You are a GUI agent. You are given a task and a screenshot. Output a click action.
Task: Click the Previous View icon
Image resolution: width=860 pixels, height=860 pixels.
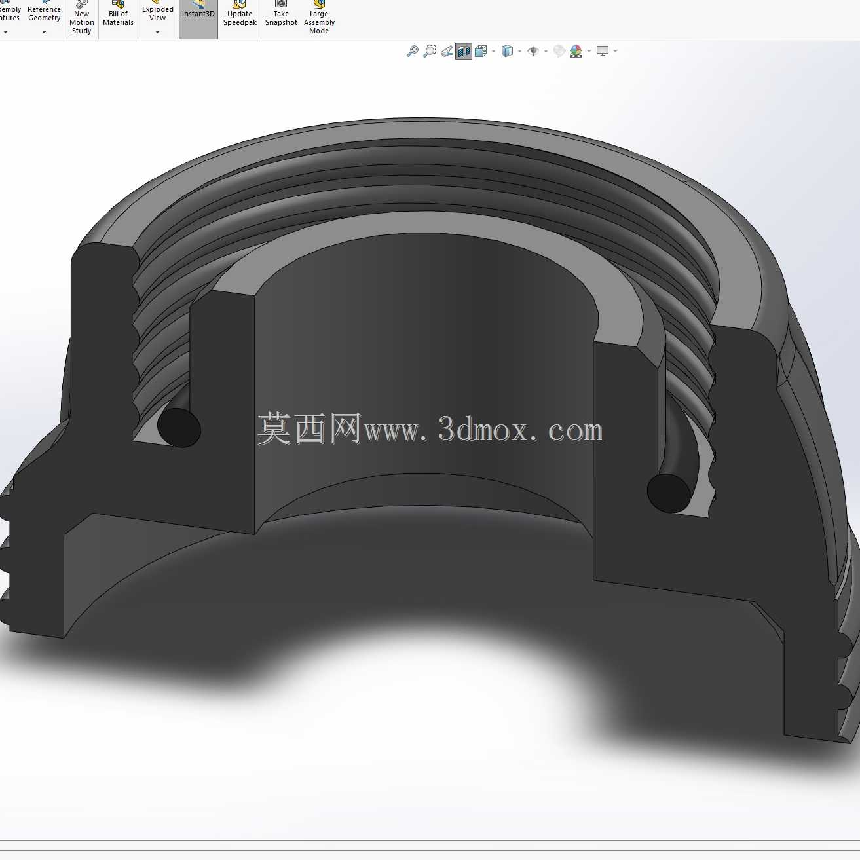(x=447, y=51)
